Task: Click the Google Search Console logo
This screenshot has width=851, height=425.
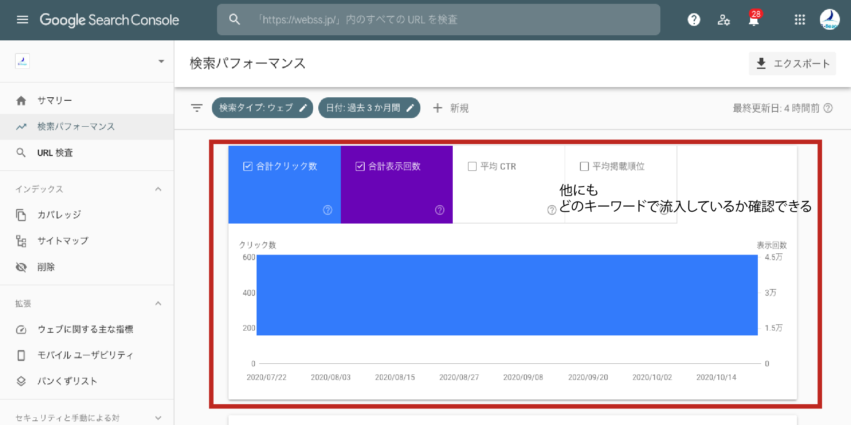Action: [109, 20]
